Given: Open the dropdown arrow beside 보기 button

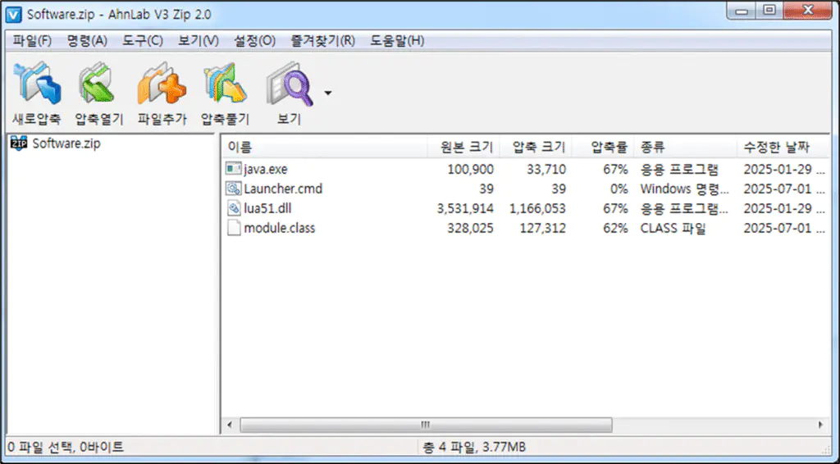Looking at the screenshot, I should (x=328, y=93).
